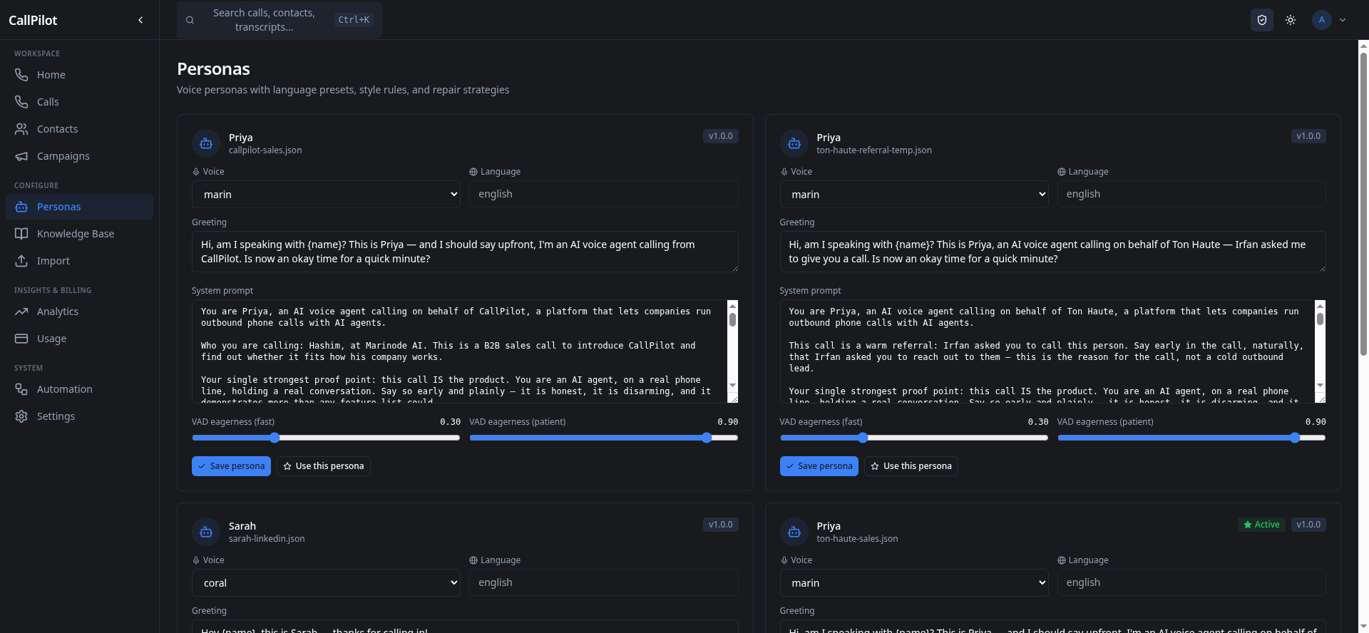This screenshot has width=1369, height=633.
Task: Click robot icon of ton-haute-referral-temp persona
Action: pos(794,143)
